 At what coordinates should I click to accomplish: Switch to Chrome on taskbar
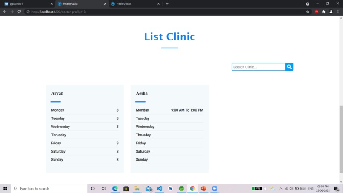192,188
